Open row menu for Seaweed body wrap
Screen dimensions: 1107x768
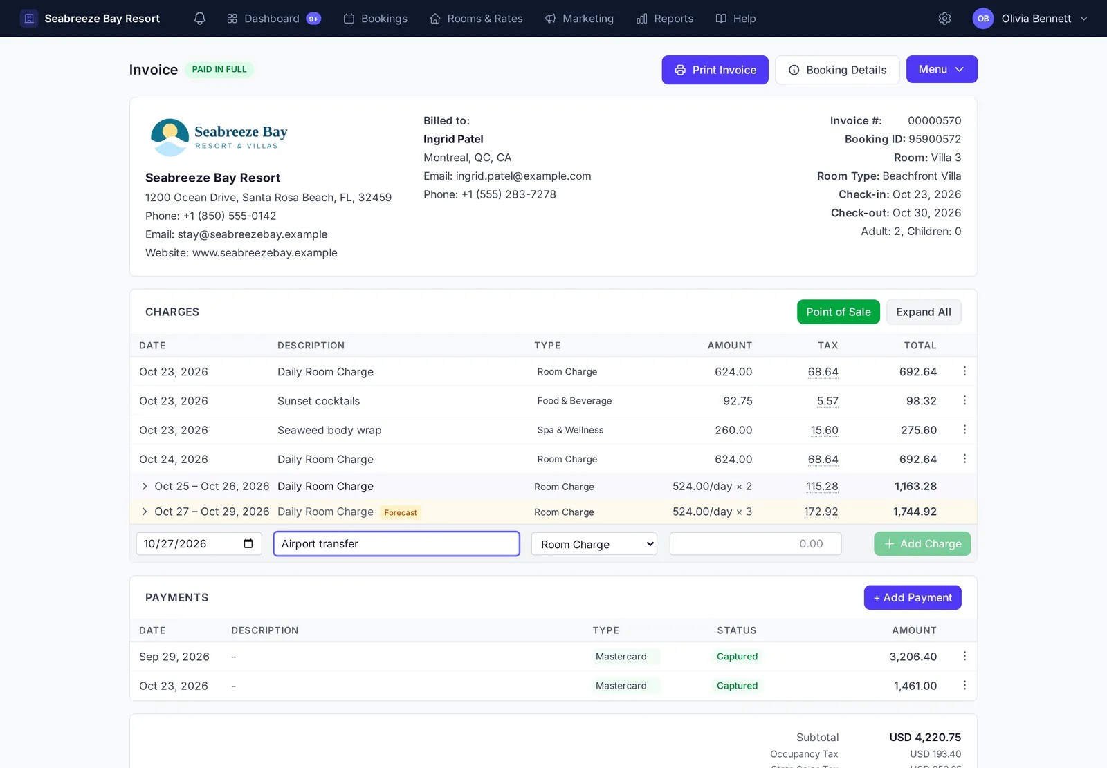[964, 429]
